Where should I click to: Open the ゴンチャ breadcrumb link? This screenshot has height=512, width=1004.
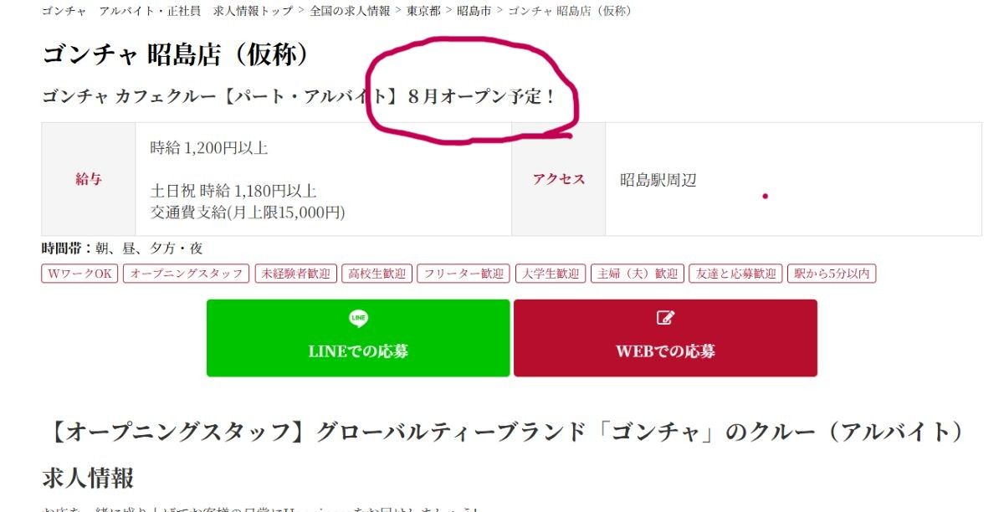tap(64, 11)
